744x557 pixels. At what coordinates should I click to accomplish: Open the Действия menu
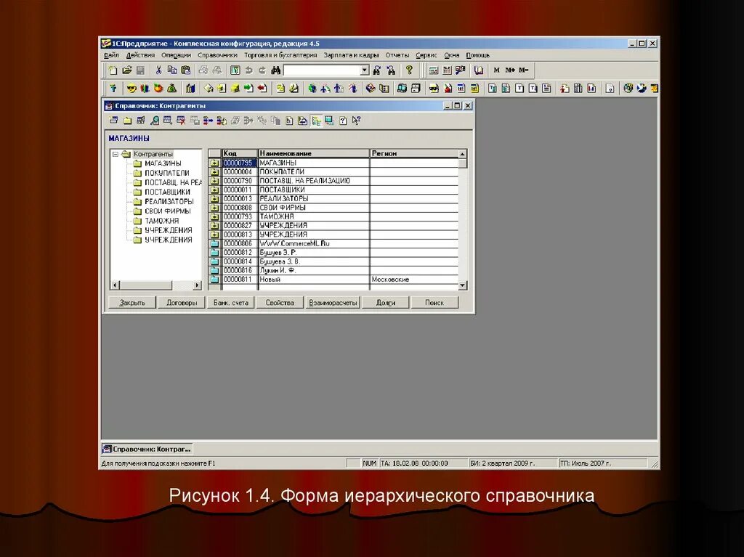(x=140, y=55)
